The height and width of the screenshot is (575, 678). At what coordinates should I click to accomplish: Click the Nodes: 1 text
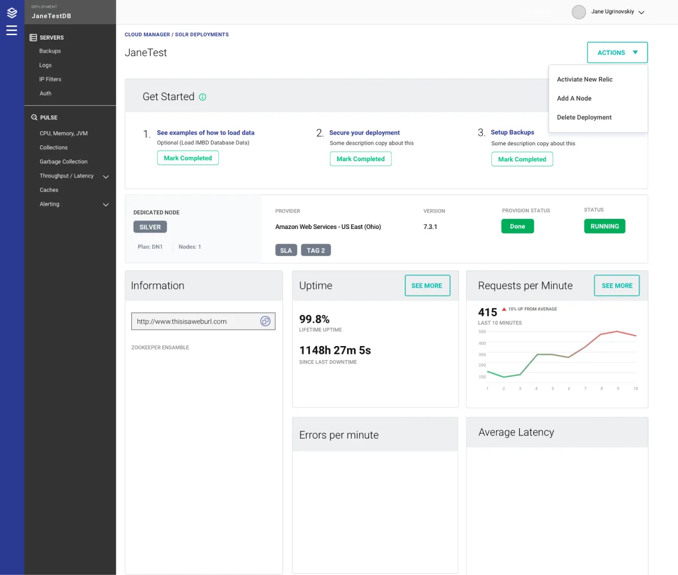click(x=190, y=247)
